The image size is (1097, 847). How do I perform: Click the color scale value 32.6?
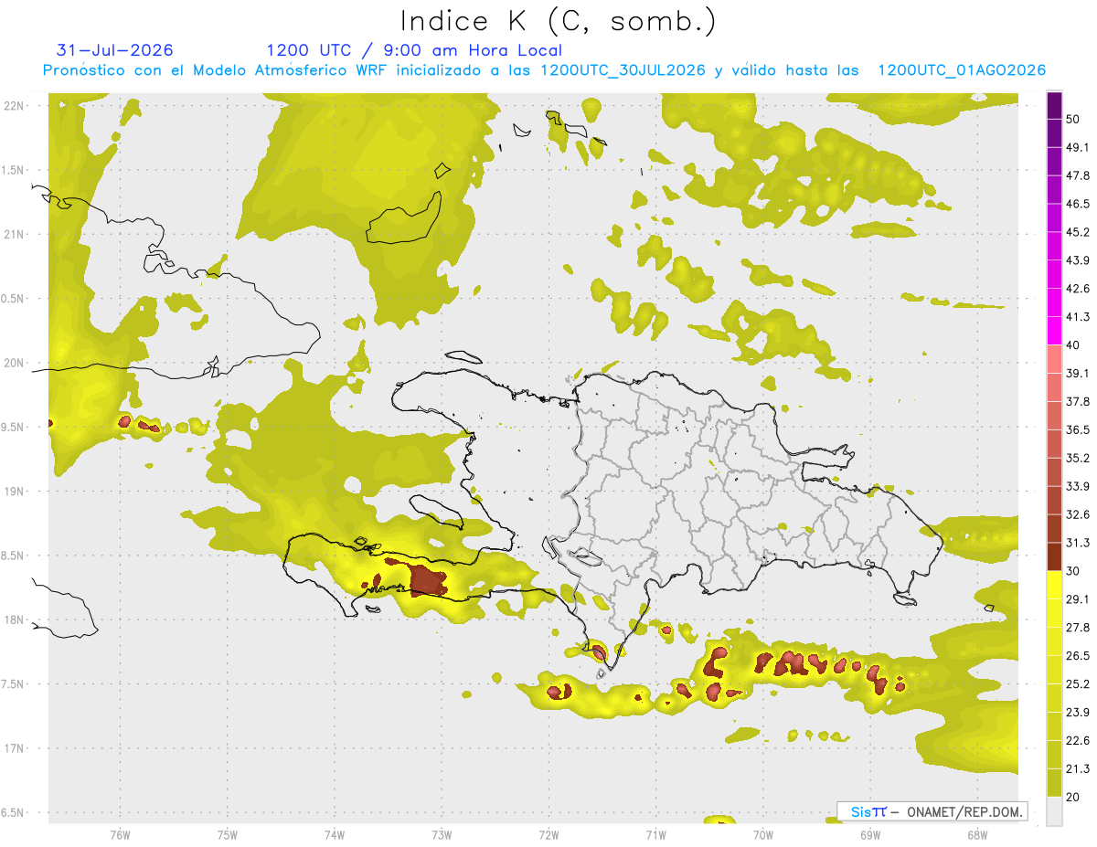pyautogui.click(x=1078, y=514)
